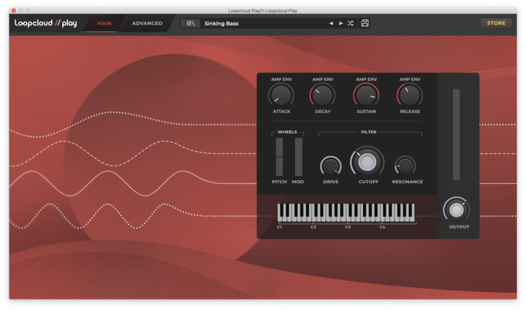Shuffle to a random preset

point(350,24)
